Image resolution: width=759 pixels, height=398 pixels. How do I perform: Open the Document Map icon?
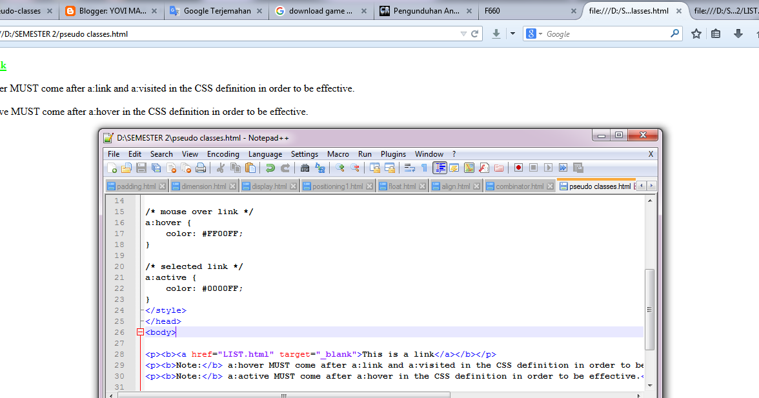[469, 168]
